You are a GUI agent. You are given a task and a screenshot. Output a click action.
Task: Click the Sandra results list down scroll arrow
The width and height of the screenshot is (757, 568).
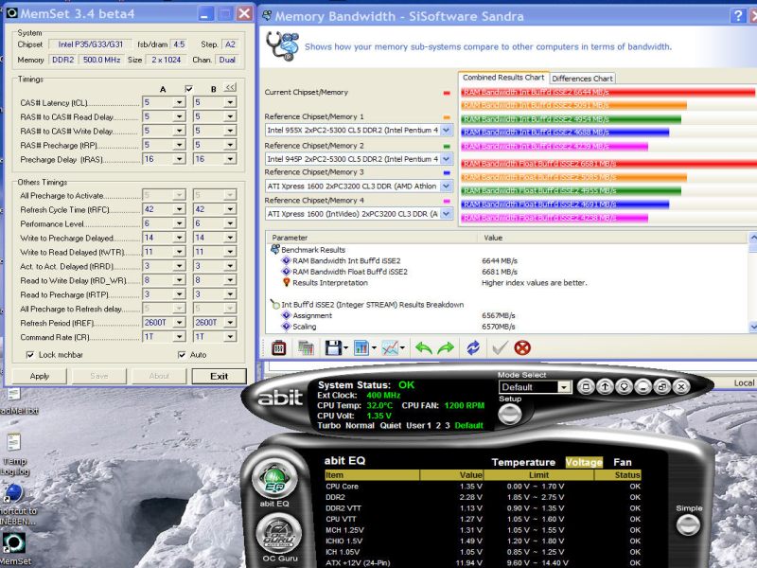pos(752,327)
